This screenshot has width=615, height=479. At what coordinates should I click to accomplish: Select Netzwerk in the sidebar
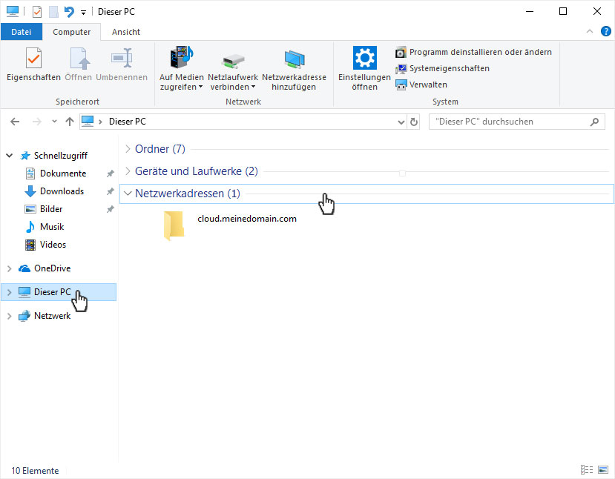tap(52, 316)
